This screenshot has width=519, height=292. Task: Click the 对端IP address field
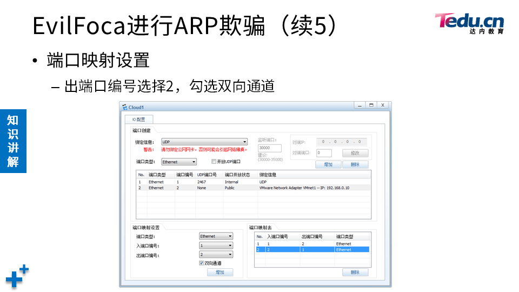[341, 142]
